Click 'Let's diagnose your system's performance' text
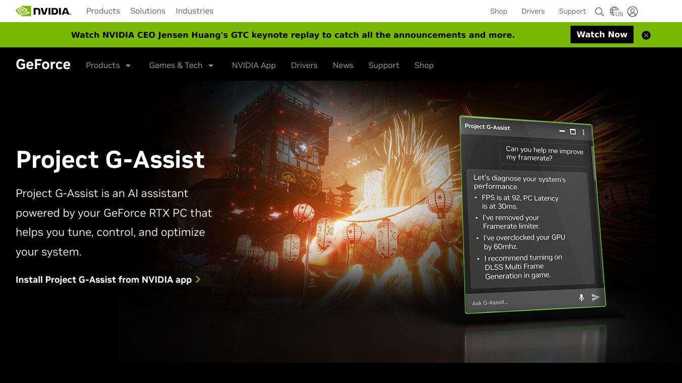 [520, 182]
